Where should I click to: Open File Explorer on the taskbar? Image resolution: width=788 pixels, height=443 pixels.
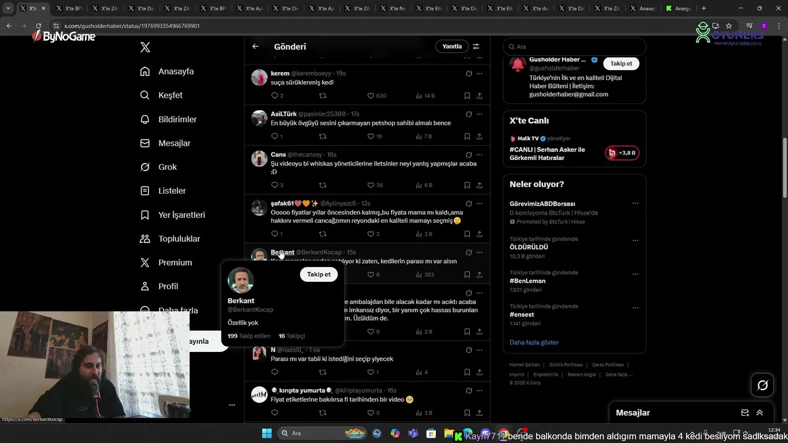[x=449, y=433]
